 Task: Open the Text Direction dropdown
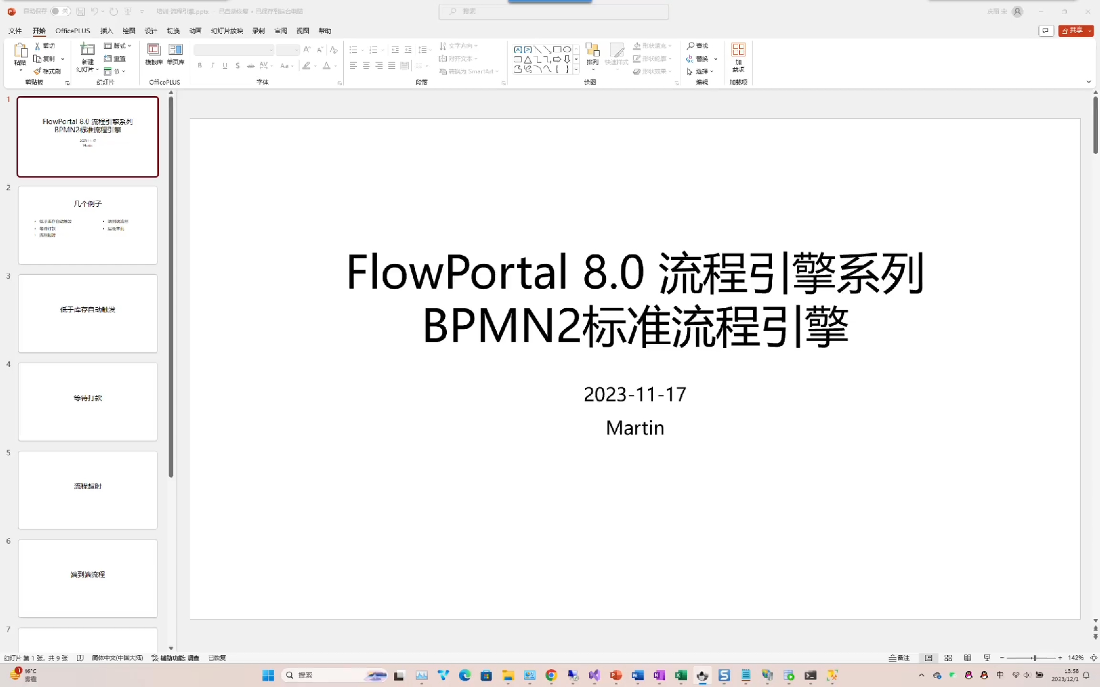(458, 46)
